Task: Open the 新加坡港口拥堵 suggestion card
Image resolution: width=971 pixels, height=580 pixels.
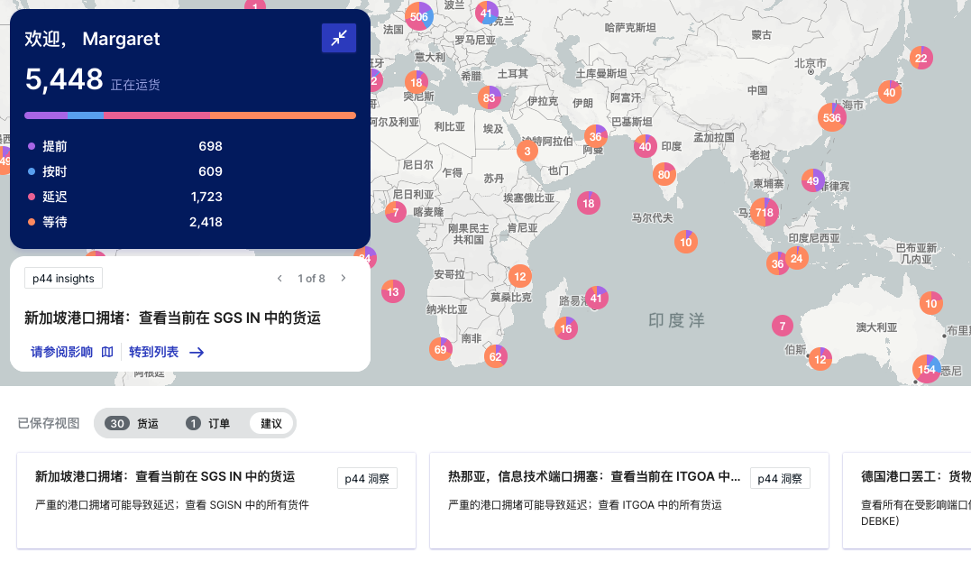Action: coord(216,500)
